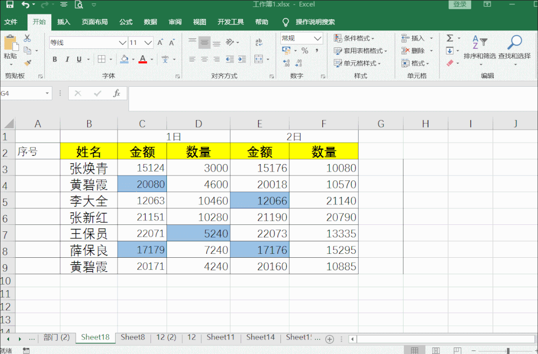This screenshot has height=354, width=538.
Task: Undo the last action
Action: click(x=25, y=4)
